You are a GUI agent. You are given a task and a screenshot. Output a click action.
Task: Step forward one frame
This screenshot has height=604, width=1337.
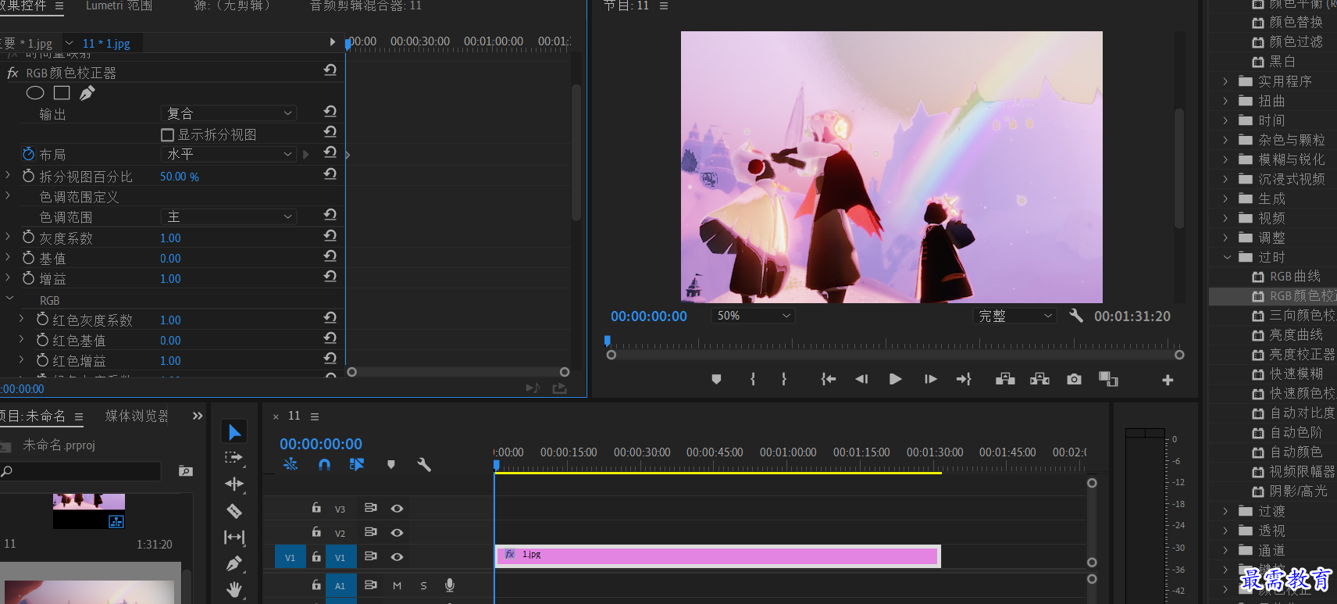tap(930, 379)
